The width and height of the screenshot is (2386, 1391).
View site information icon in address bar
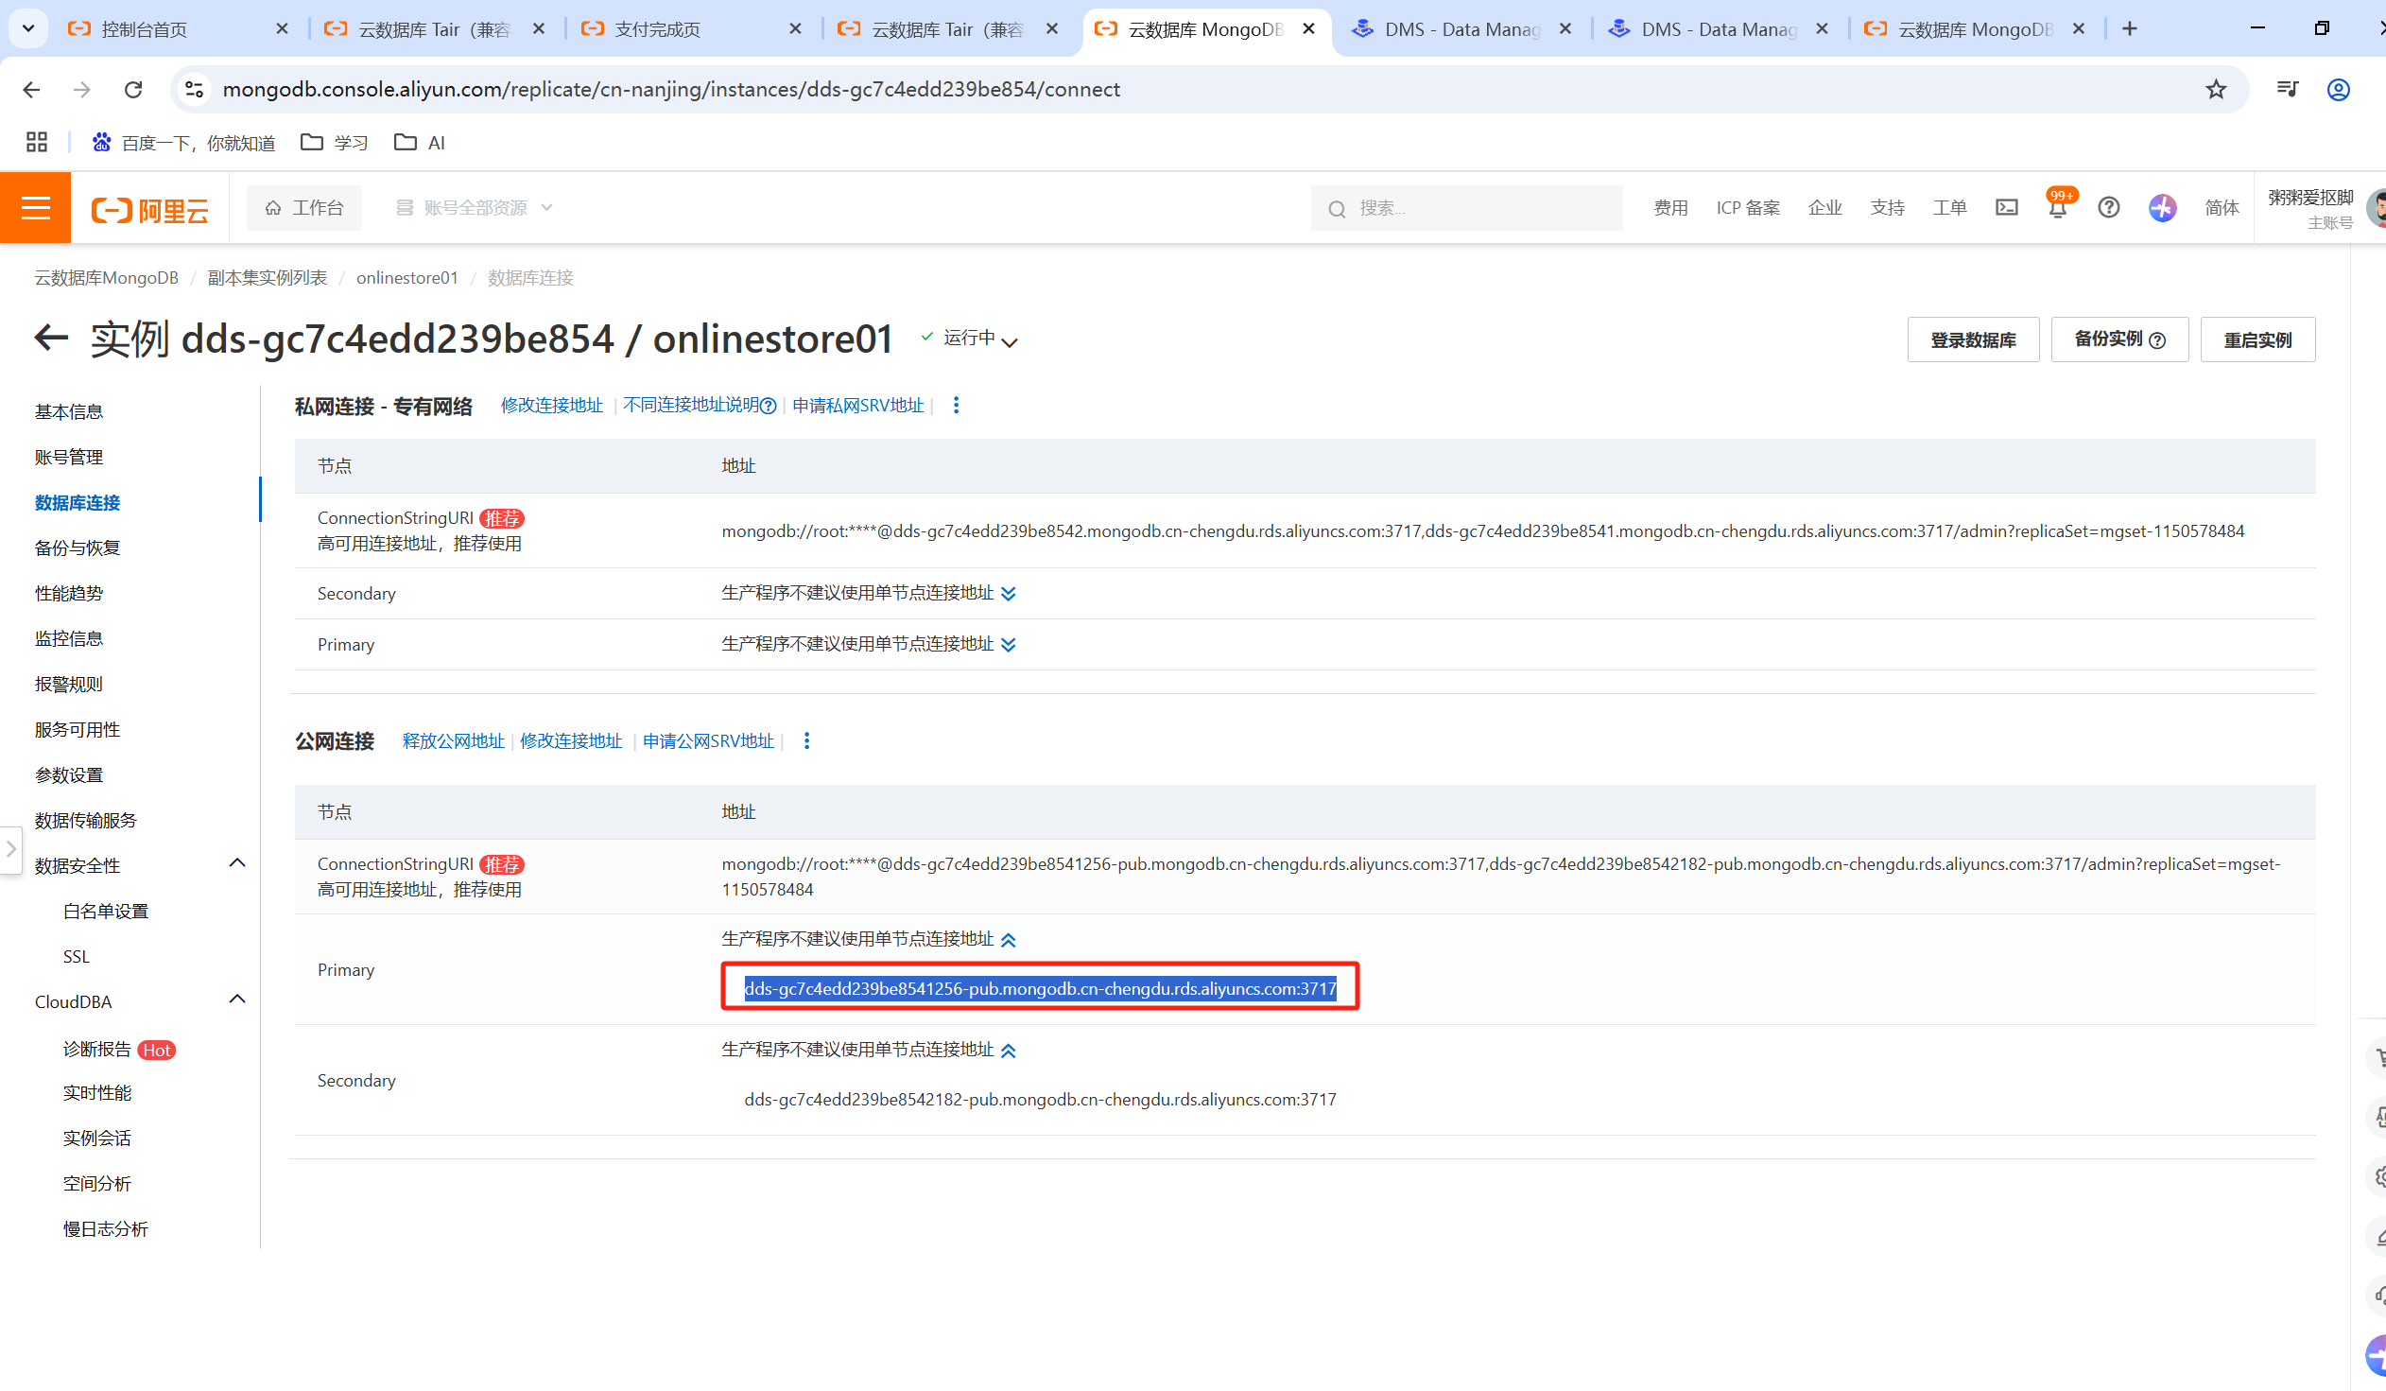(194, 89)
